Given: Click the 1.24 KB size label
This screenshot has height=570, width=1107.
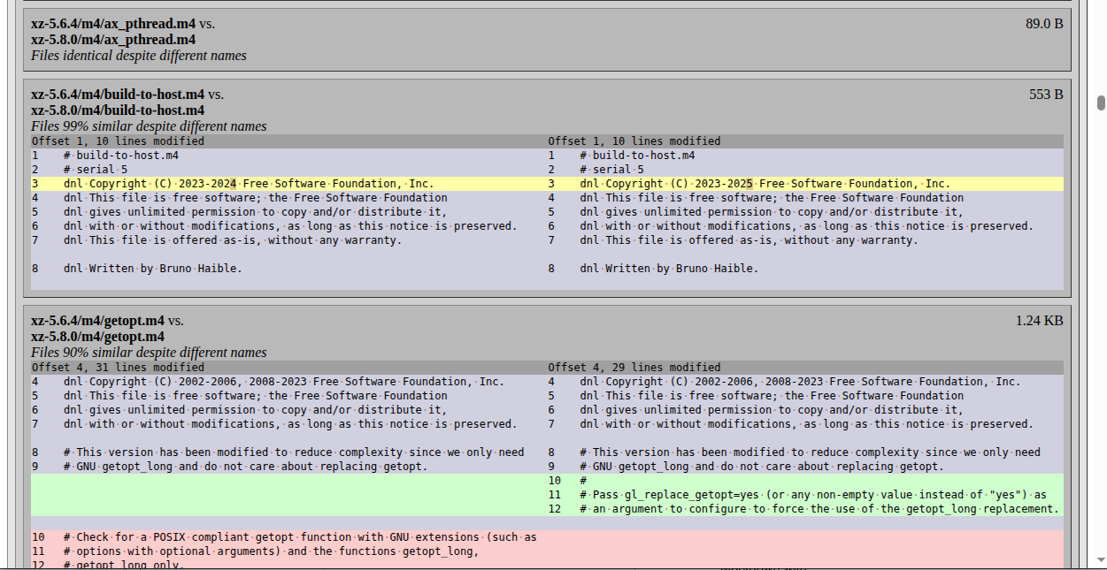Looking at the screenshot, I should tap(1039, 321).
